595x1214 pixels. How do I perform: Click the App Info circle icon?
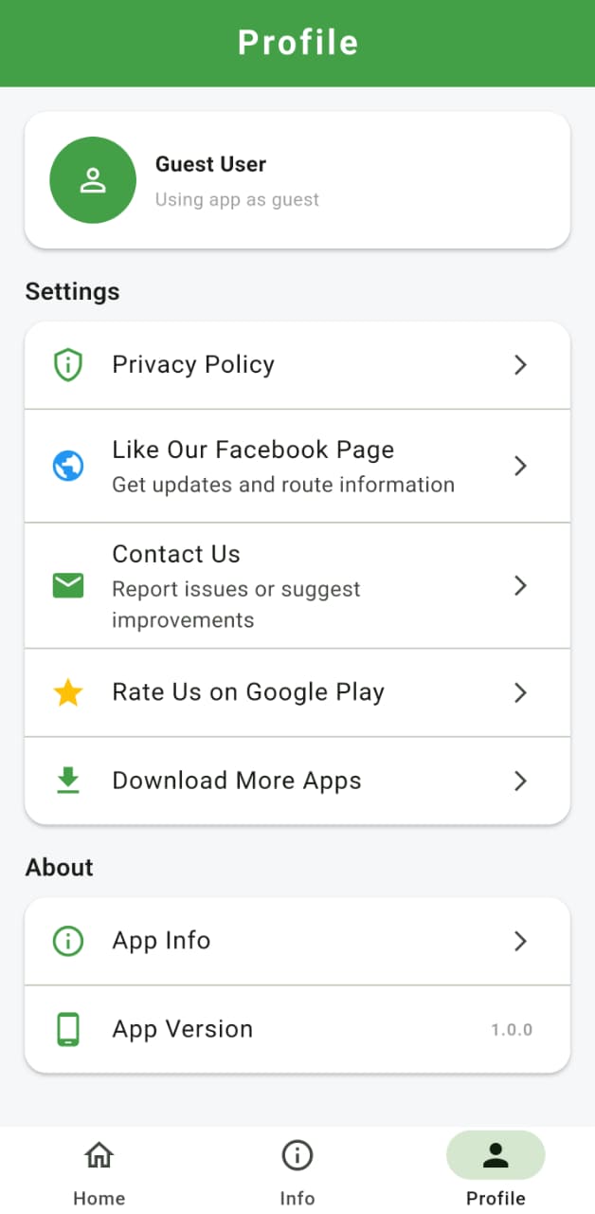click(x=67, y=941)
